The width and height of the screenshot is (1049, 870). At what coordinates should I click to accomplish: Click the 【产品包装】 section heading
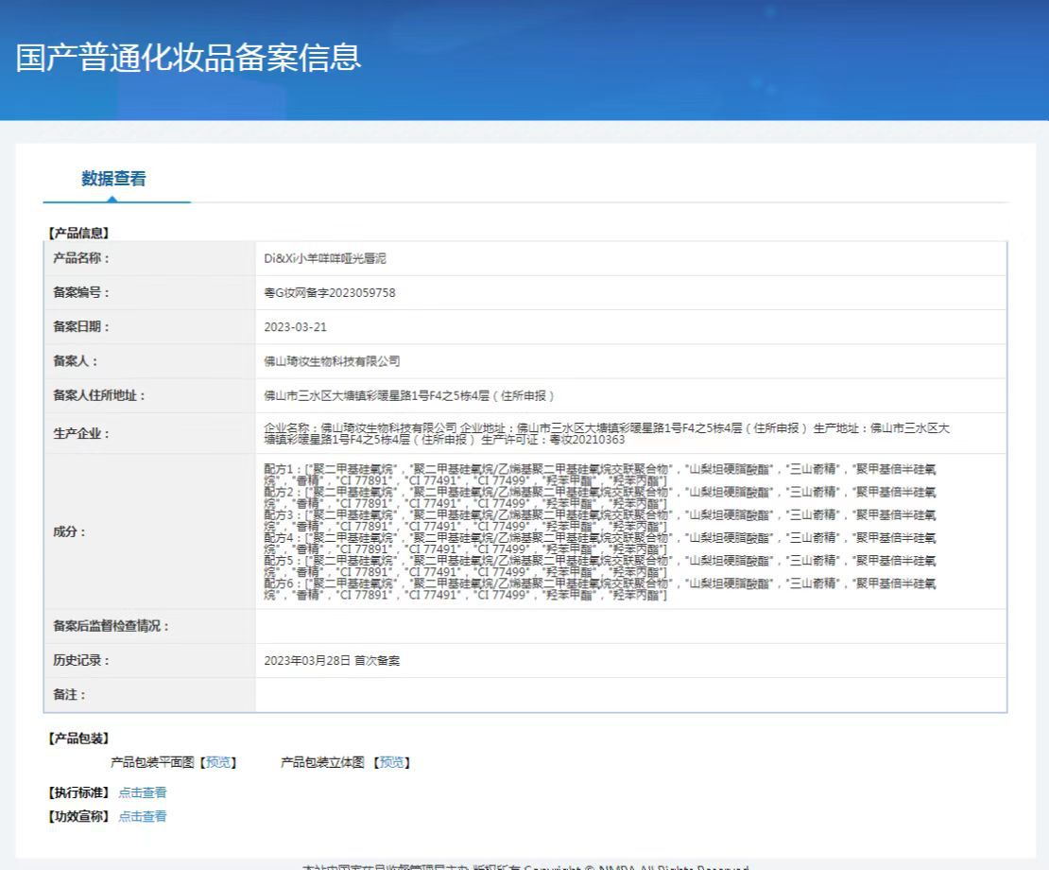click(77, 739)
